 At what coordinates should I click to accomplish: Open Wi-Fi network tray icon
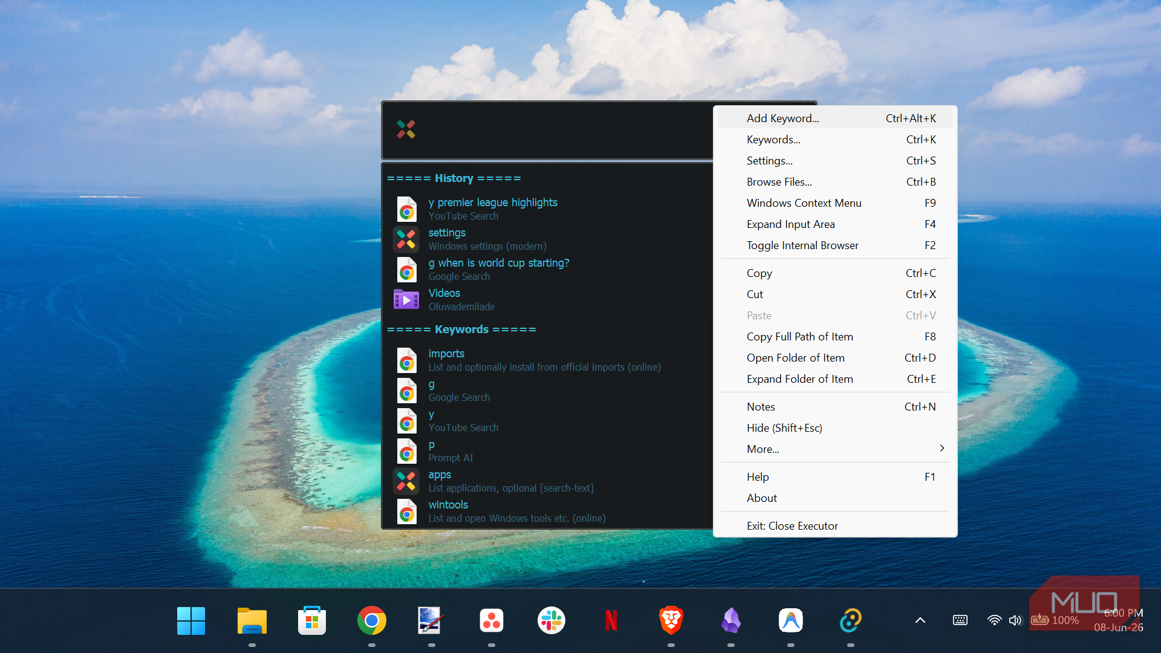click(x=994, y=620)
